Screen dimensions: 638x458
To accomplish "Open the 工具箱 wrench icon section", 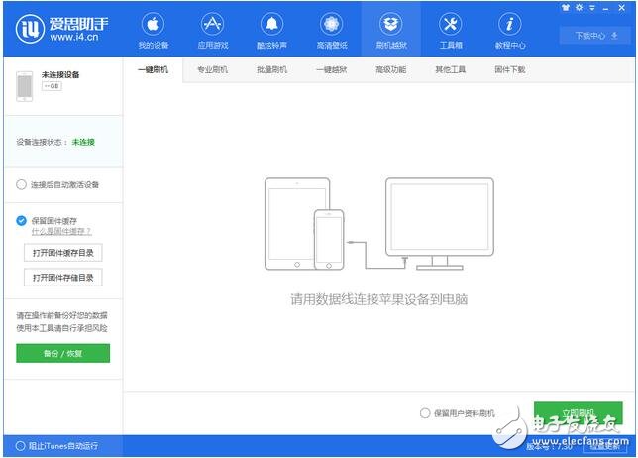I will (451, 31).
